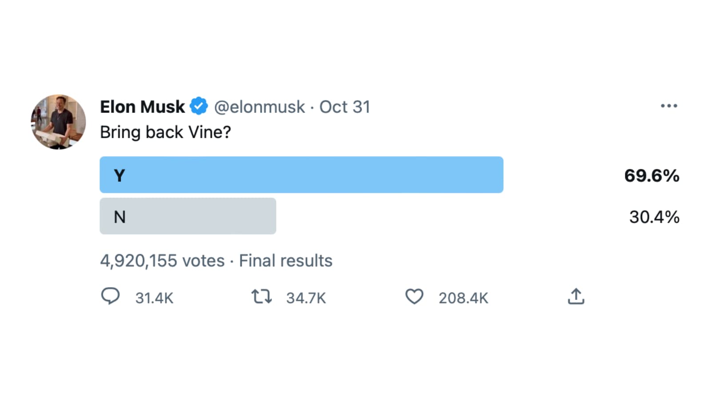Retweet the post using the arrows icon

click(x=261, y=296)
